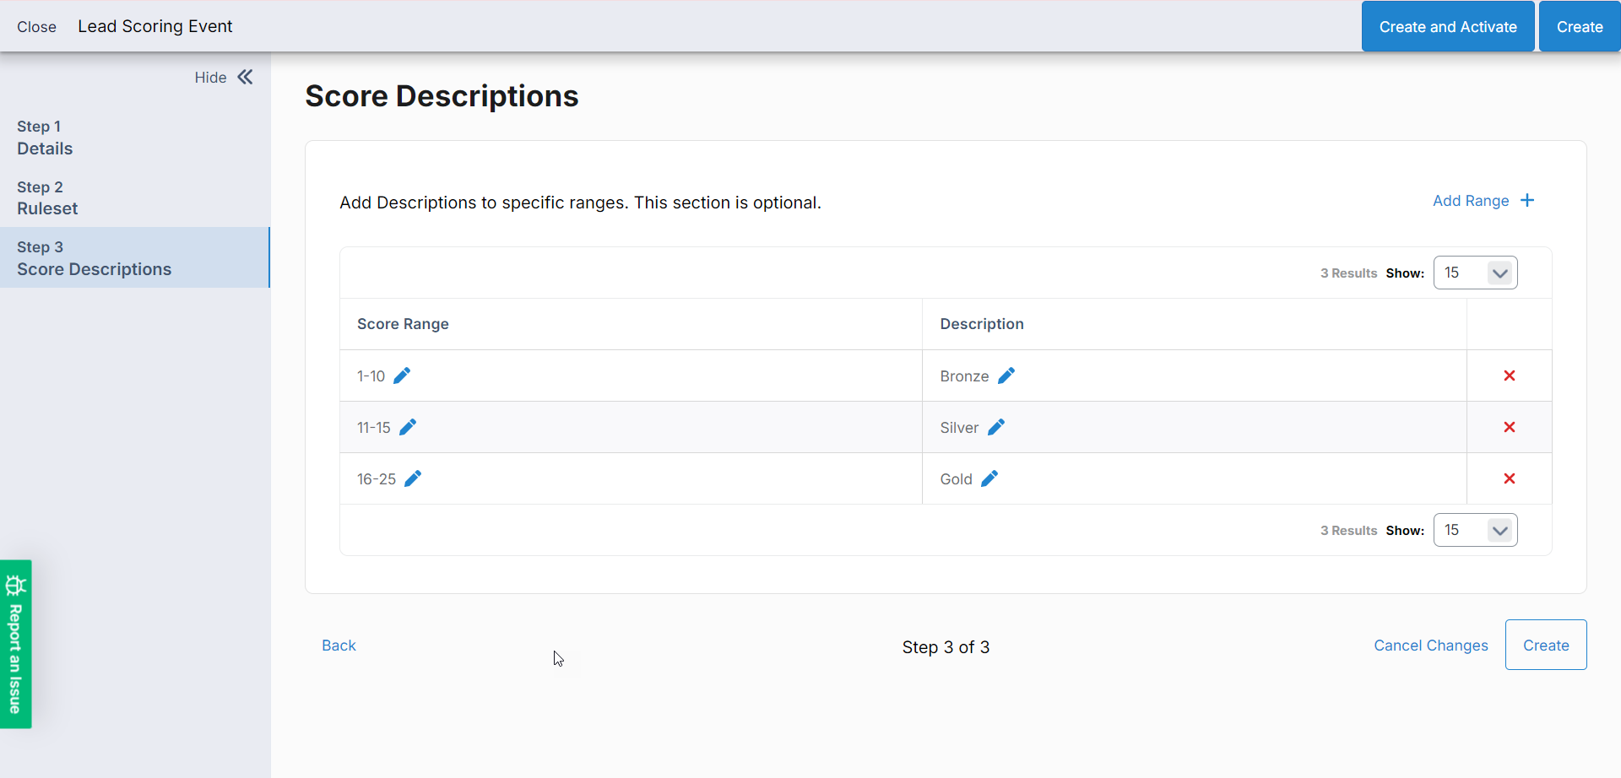The image size is (1621, 778).
Task: Click the Back link
Action: pyautogui.click(x=339, y=646)
